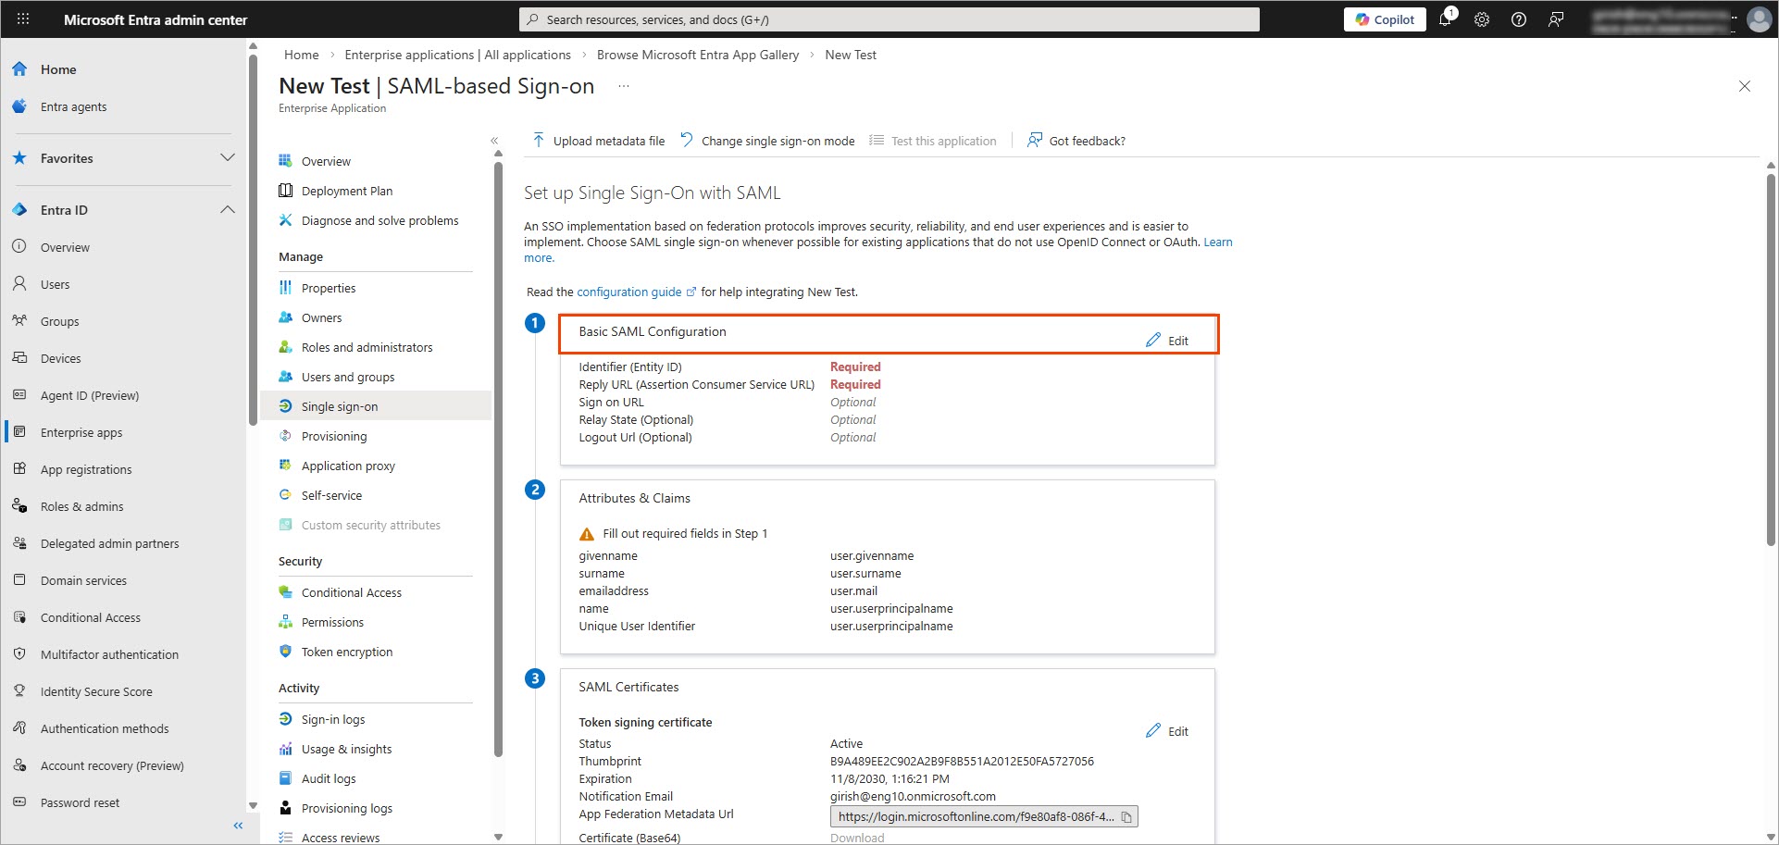The width and height of the screenshot is (1779, 845).
Task: Click the Authentication methods icon
Action: pos(19,728)
